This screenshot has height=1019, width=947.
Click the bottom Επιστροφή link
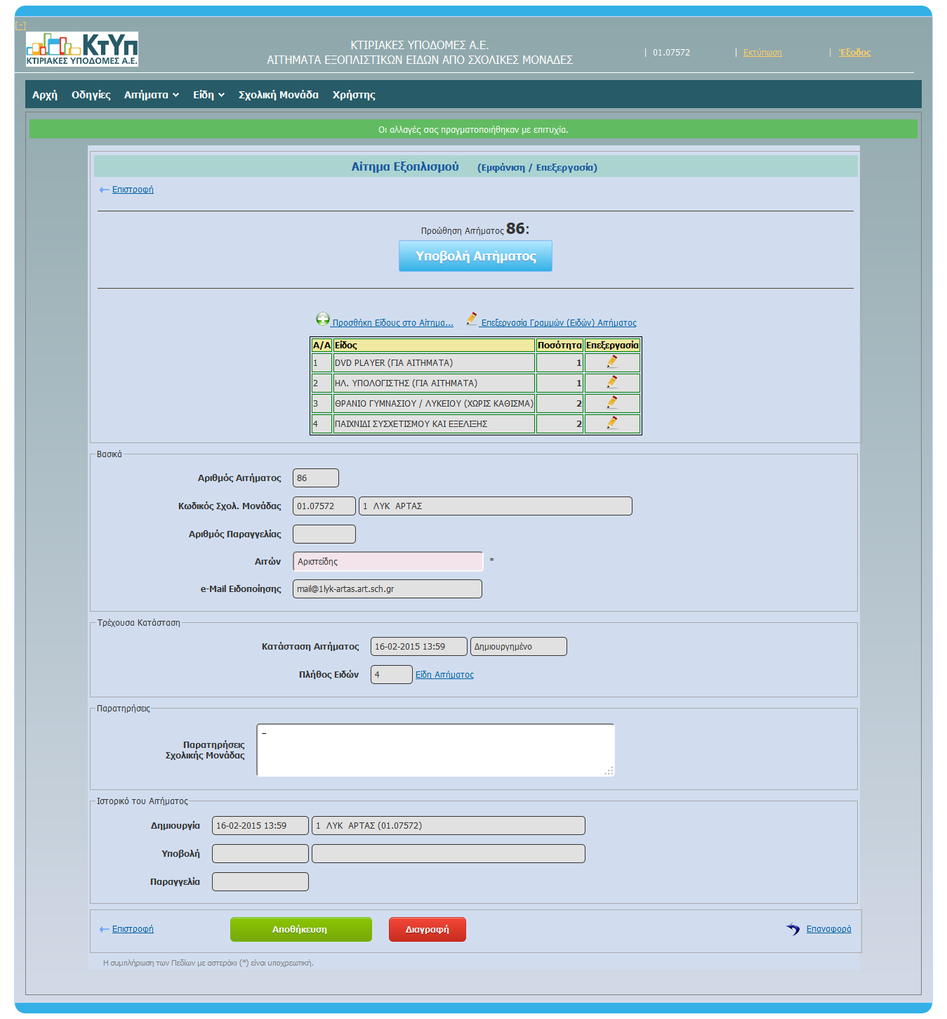[x=133, y=929]
